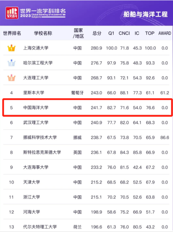The image size is (173, 232).
Task: Open 哈尔滨工程大学 university link
Action: coord(38,63)
